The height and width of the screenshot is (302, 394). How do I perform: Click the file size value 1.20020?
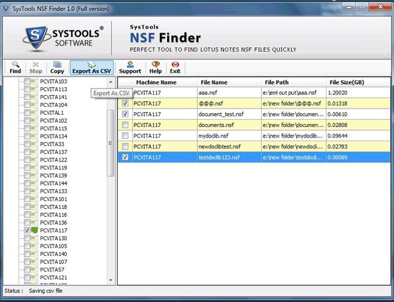pyautogui.click(x=338, y=93)
